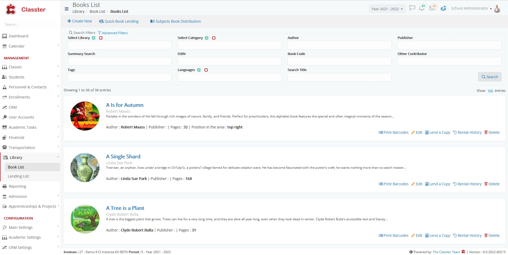This screenshot has width=508, height=255.
Task: Toggle the hamburger sidebar menu icon
Action: tap(67, 9)
